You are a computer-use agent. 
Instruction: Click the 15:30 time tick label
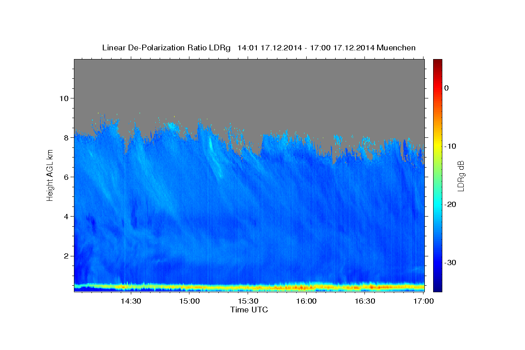click(x=248, y=301)
